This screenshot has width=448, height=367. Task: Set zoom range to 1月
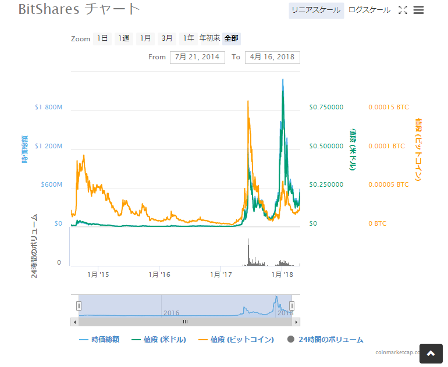click(145, 38)
